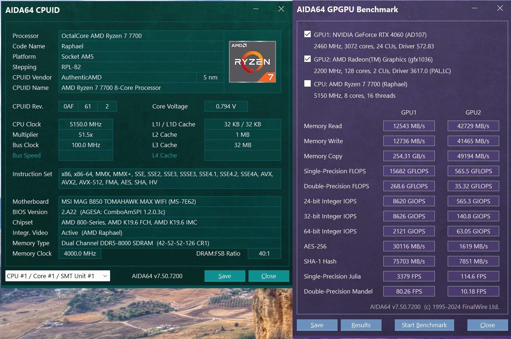Screen dimensions: 511x339
Task: Minimize the GPGPU Benchmark window
Action: (x=475, y=8)
